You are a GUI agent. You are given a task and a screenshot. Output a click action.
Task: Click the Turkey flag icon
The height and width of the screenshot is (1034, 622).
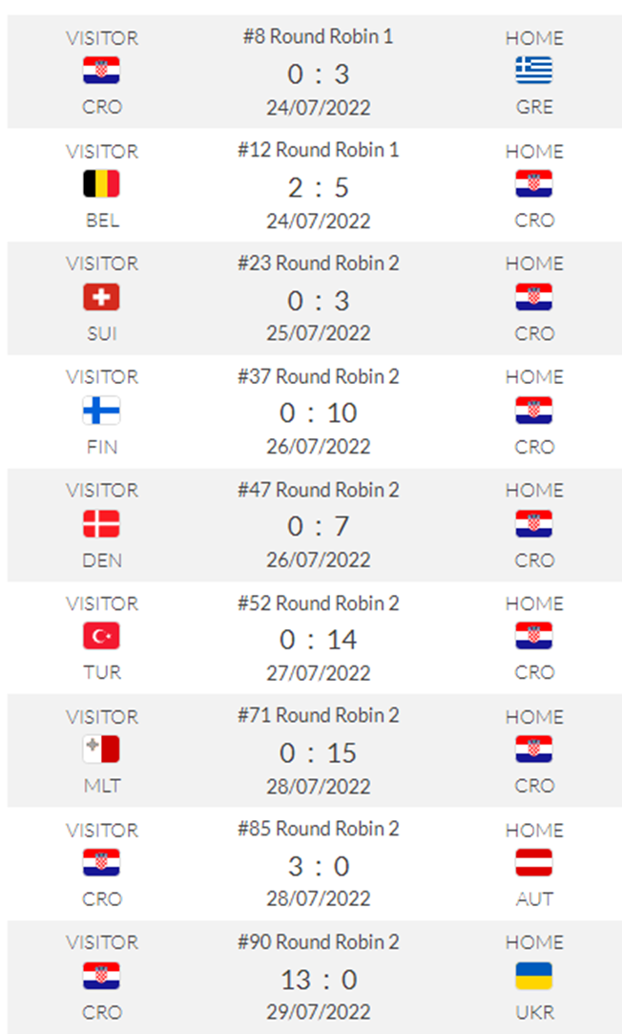tap(101, 637)
